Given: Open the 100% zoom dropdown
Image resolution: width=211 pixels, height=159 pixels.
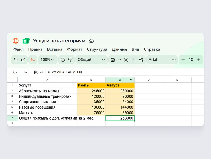Looking at the screenshot, I should 47,60.
